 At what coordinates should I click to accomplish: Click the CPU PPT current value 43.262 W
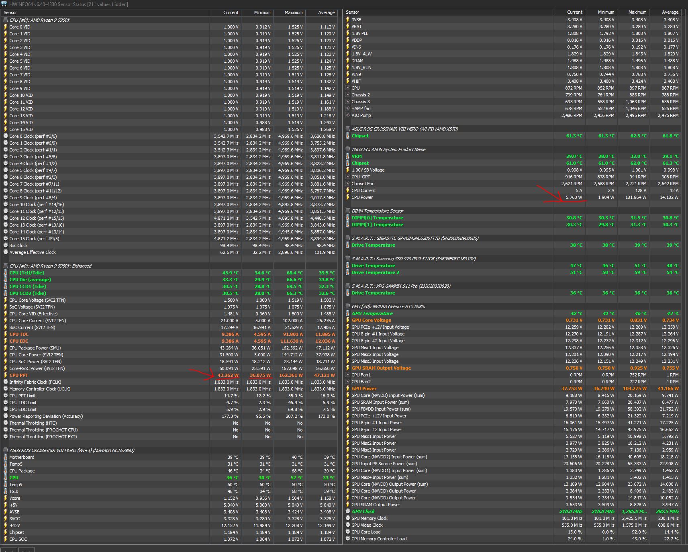(x=228, y=375)
